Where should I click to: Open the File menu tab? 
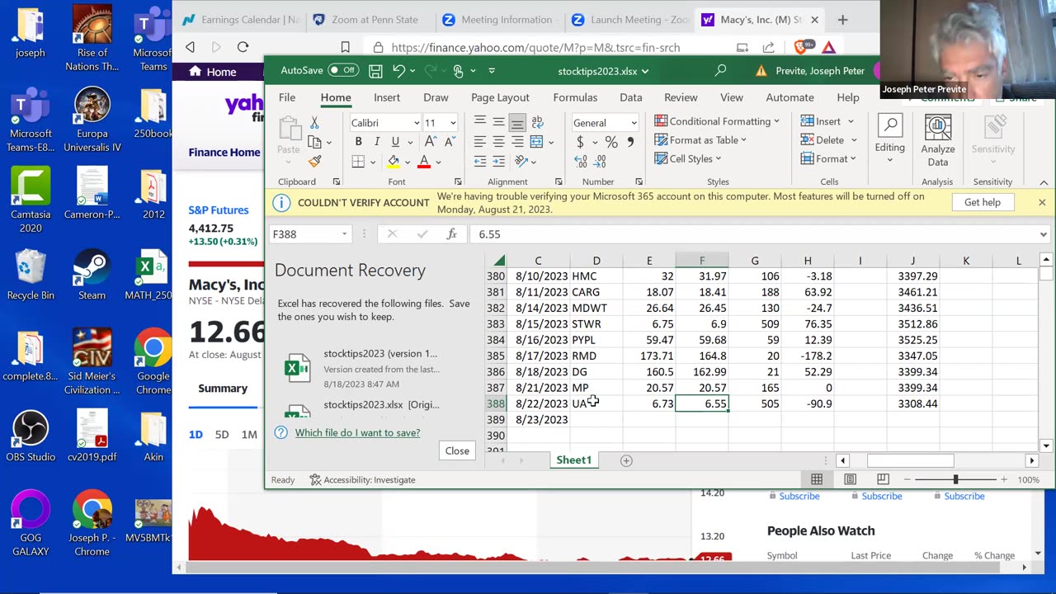[x=287, y=97]
